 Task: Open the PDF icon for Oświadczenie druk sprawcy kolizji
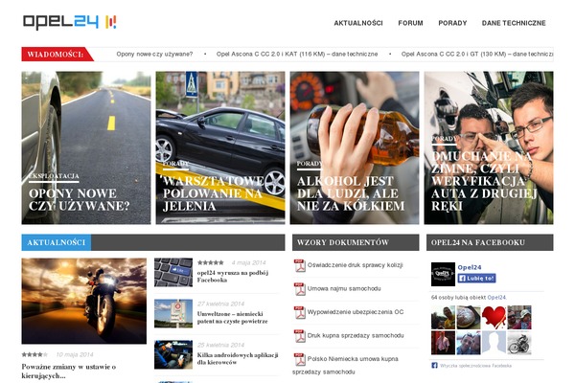300,265
